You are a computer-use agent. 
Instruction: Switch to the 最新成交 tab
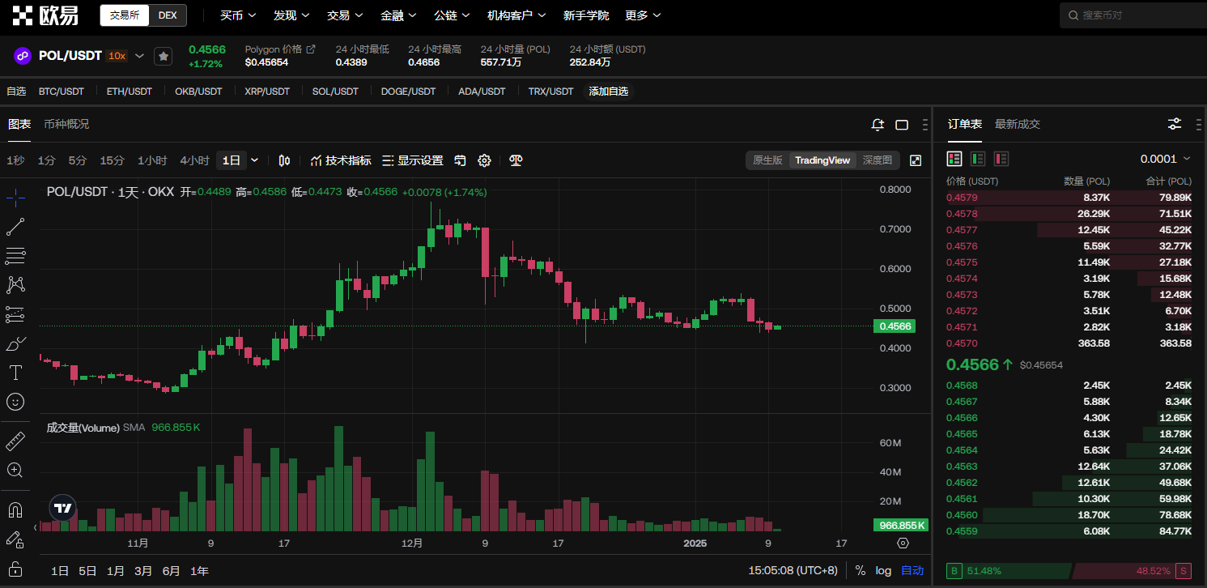click(1018, 124)
